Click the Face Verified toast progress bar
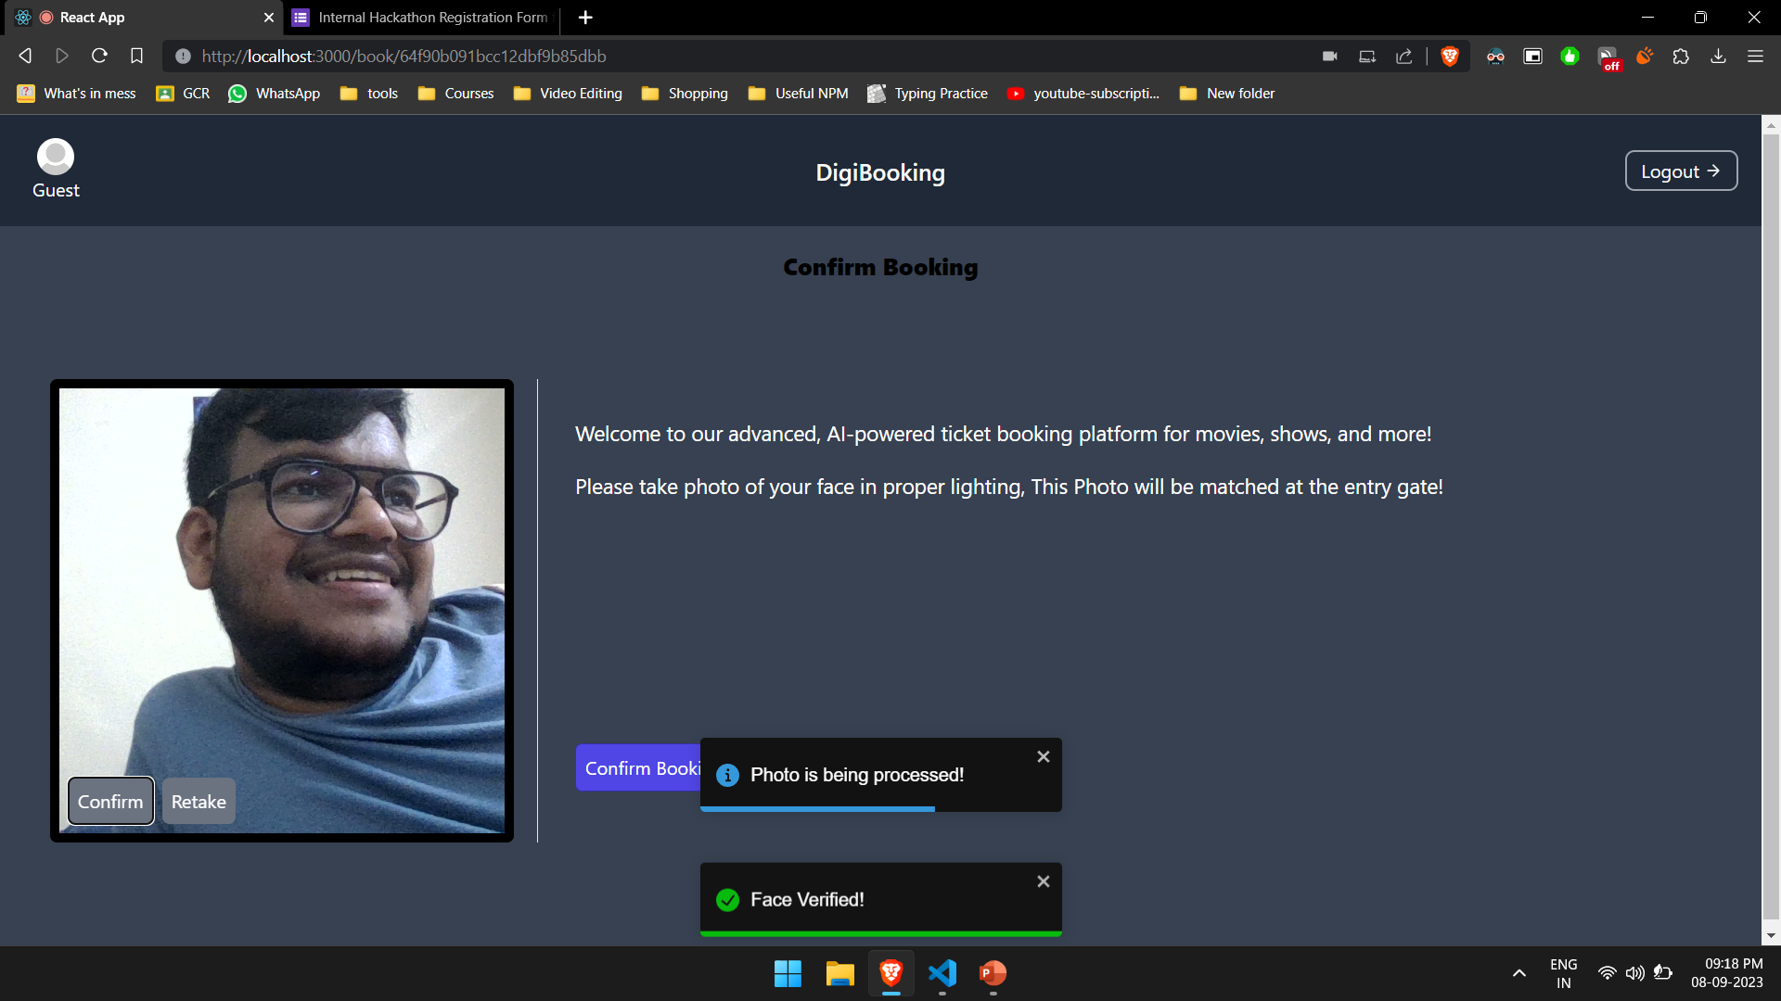The width and height of the screenshot is (1781, 1001). pos(880,932)
